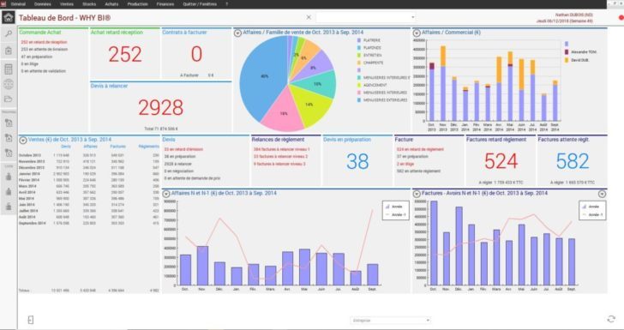The width and height of the screenshot is (624, 330).
Task: Click Oct. bar in Factures - Avoirs chart
Action: pyautogui.click(x=434, y=243)
